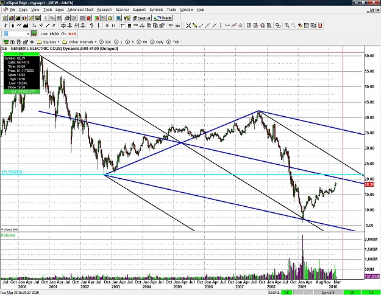Select the Daily interval button

[157, 42]
